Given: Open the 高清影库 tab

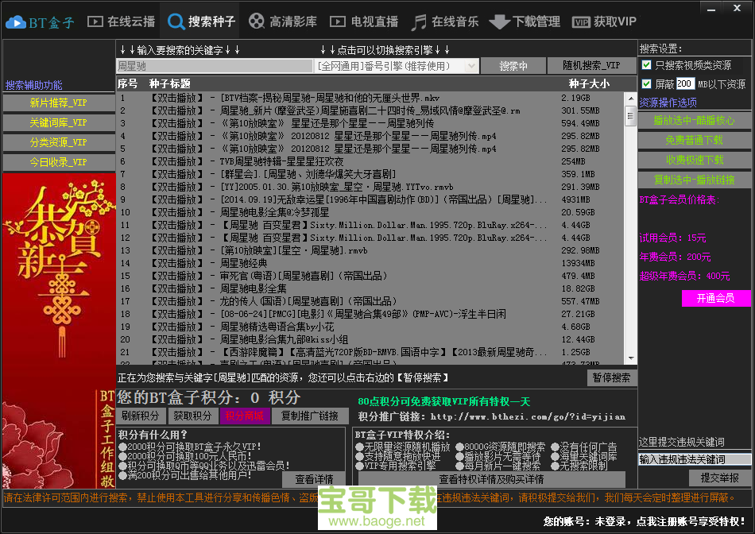Looking at the screenshot, I should 283,21.
